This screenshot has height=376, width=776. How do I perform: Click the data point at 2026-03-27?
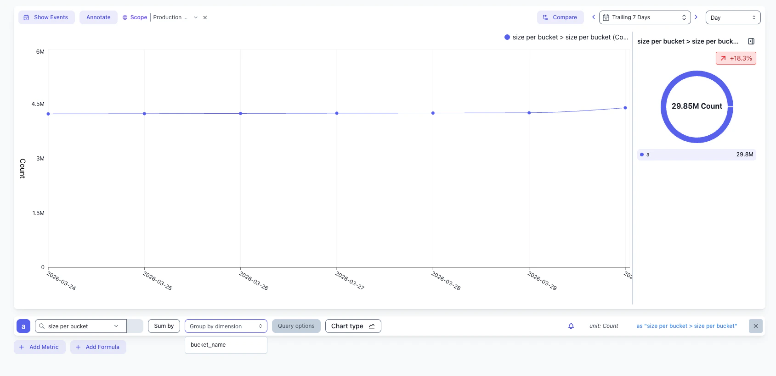(337, 113)
